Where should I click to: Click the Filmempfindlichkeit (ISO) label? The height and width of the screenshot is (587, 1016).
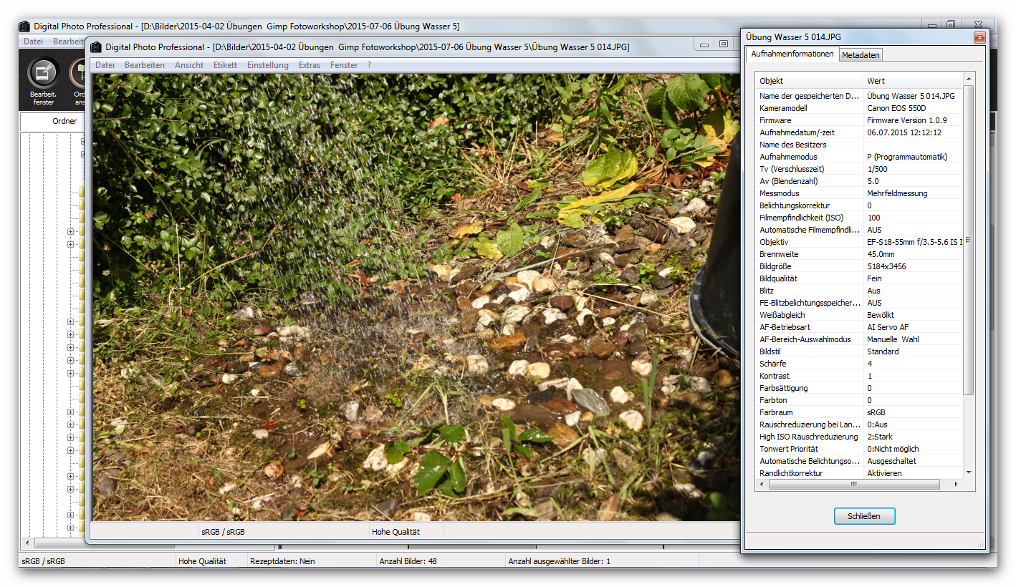coord(801,218)
